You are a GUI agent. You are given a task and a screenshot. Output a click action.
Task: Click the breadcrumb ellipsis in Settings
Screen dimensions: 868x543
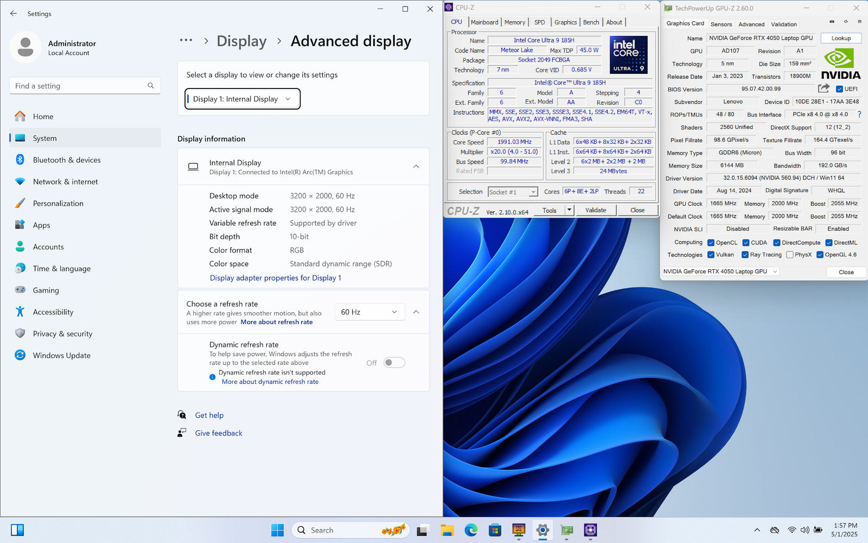(186, 40)
